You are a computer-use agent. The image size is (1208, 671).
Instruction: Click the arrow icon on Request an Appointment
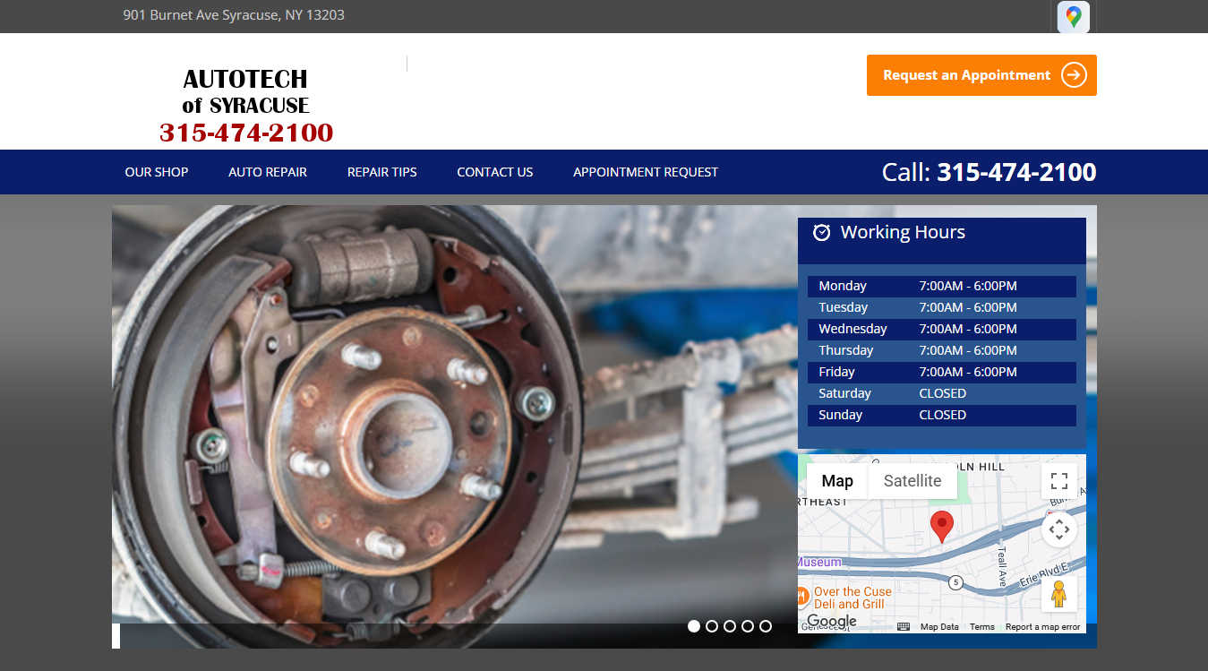tap(1074, 75)
